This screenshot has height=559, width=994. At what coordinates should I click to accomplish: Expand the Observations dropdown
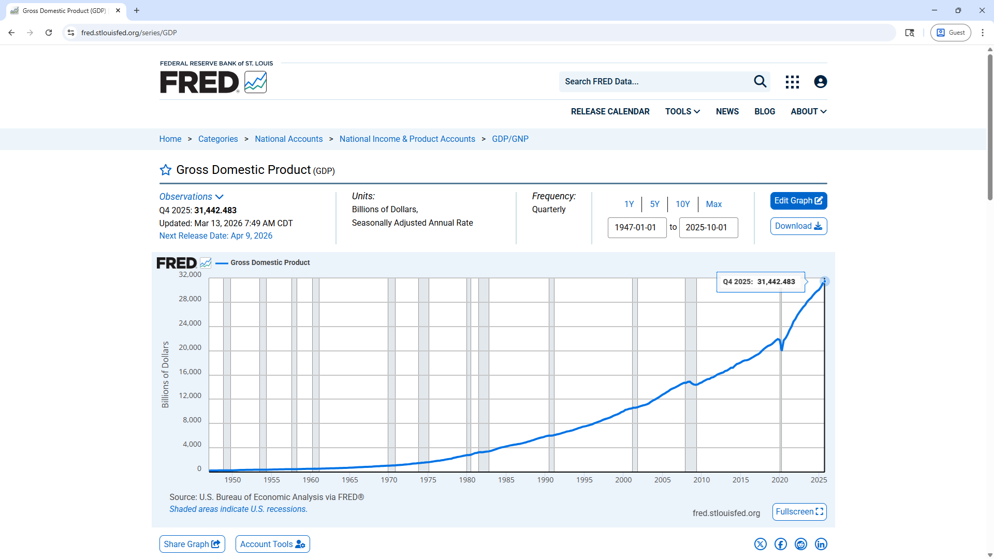pyautogui.click(x=191, y=197)
